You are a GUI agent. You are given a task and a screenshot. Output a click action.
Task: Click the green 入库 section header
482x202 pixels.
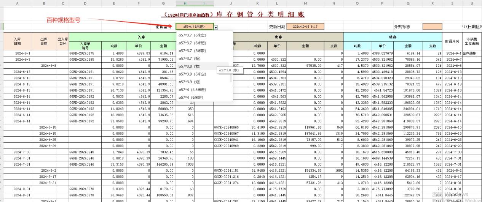point(141,37)
